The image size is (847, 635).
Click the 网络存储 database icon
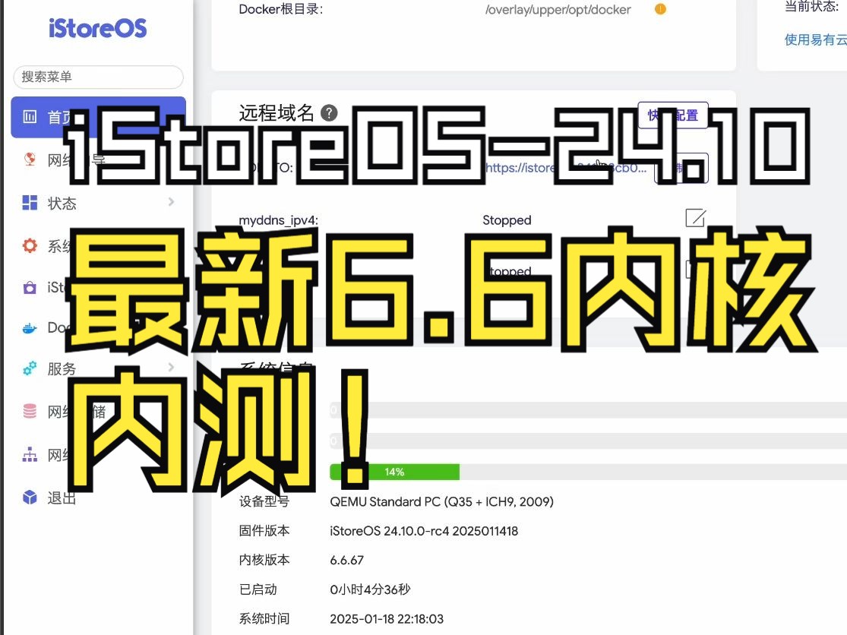[x=30, y=411]
